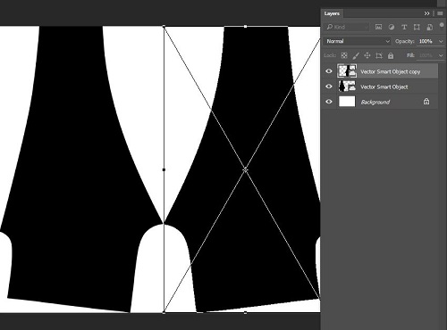447x330 pixels.
Task: Click the left-middle transform handle
Action: click(x=164, y=169)
